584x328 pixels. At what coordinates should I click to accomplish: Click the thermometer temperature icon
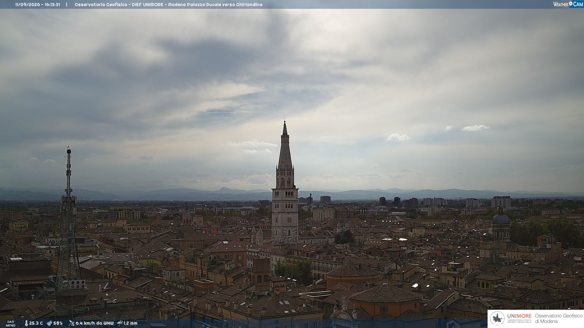point(26,323)
